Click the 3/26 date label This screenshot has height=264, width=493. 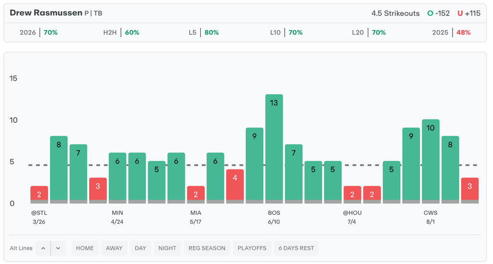(39, 222)
